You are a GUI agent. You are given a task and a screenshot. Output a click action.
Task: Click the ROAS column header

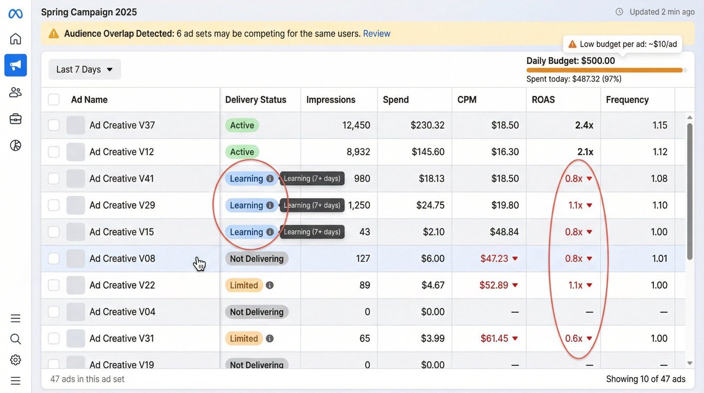(x=543, y=100)
